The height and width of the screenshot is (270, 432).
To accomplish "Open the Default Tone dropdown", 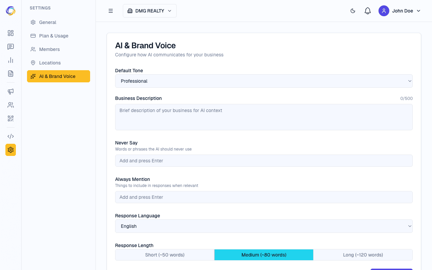I will pos(264,81).
